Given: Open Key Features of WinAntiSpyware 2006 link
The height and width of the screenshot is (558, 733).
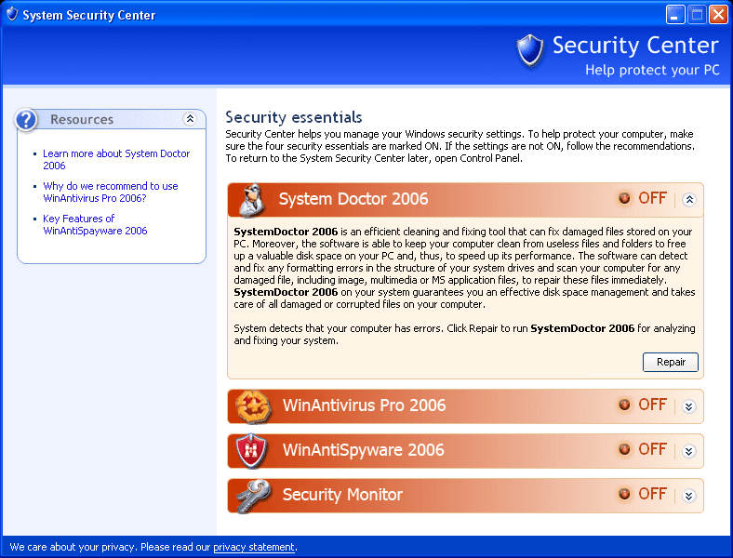Looking at the screenshot, I should (95, 225).
